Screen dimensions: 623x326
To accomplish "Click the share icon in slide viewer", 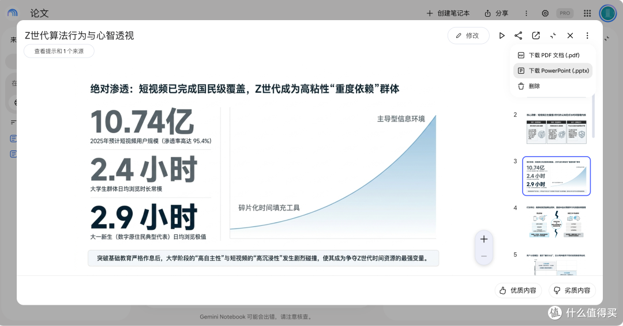I will pyautogui.click(x=519, y=36).
